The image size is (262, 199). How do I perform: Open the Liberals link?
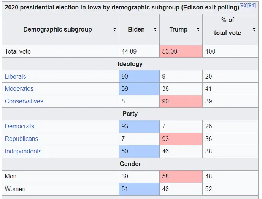[x=15, y=76]
